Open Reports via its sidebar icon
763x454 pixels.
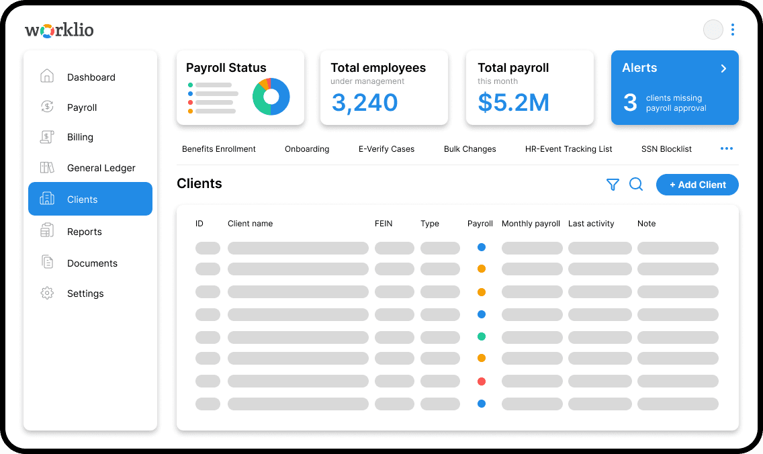[x=47, y=231]
